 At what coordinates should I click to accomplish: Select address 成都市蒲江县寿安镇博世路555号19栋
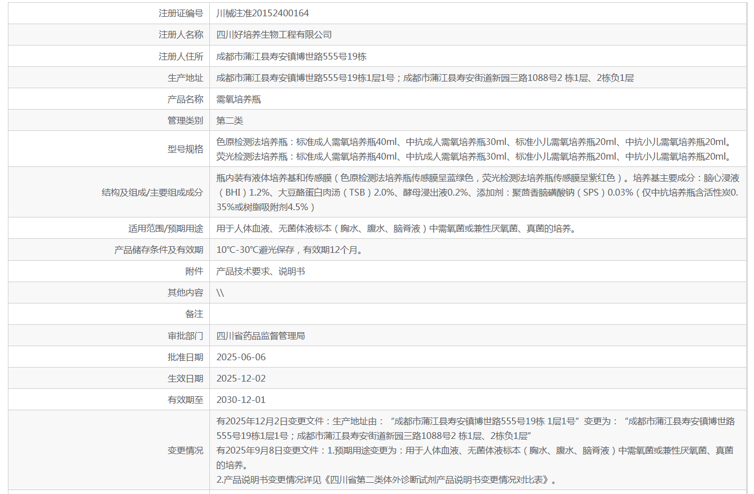point(291,56)
